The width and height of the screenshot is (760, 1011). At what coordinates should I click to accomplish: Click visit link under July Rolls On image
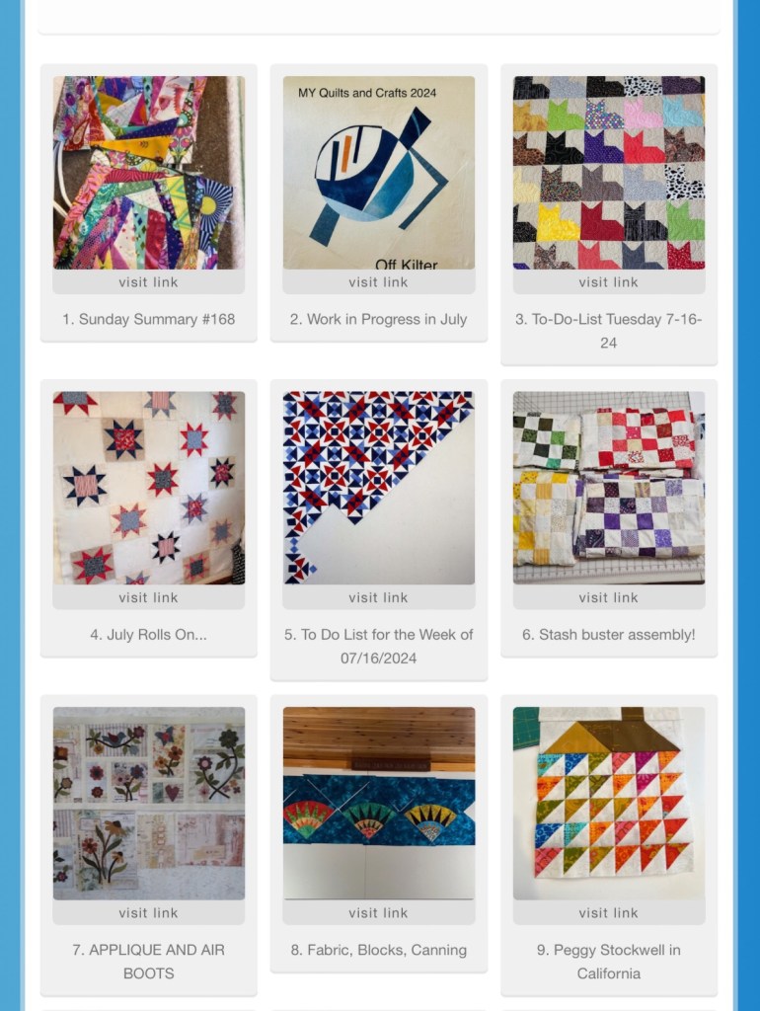click(x=148, y=597)
